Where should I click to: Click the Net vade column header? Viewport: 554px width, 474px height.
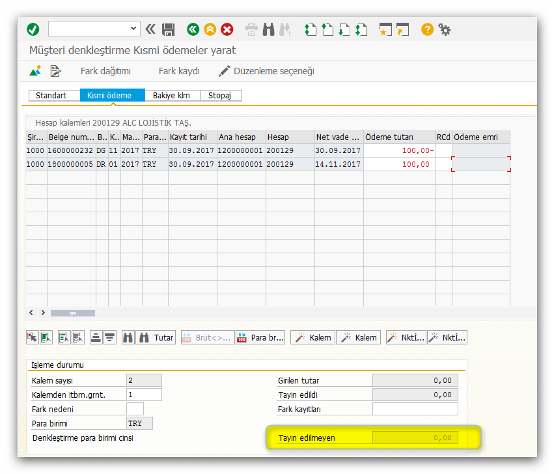[x=339, y=137]
